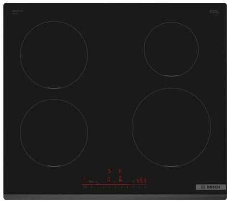Tap the small symbols left of zone displays
This screenshot has height=201, width=227.
coord(94,182)
